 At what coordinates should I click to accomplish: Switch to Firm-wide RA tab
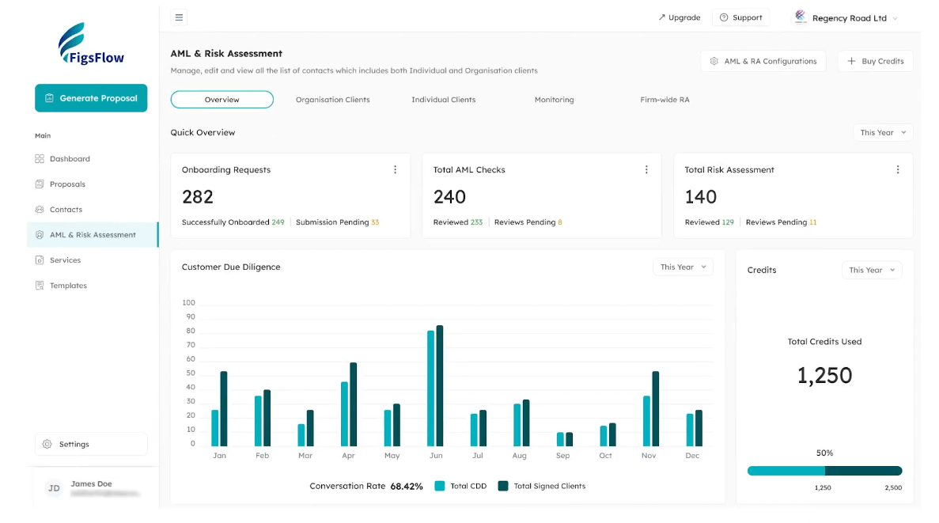(664, 100)
